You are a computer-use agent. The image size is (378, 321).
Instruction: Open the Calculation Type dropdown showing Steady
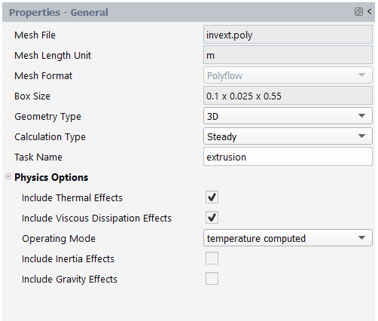click(288, 136)
